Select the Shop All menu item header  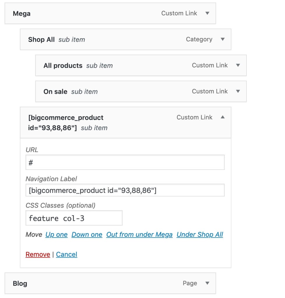[41, 39]
